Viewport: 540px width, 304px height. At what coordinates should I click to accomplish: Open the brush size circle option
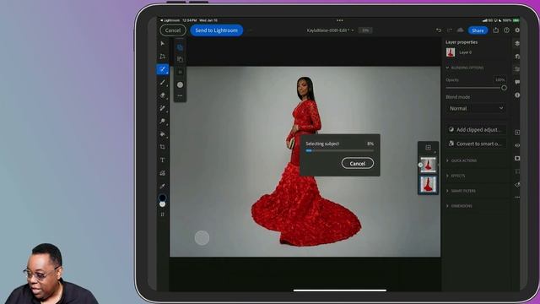pyautogui.click(x=180, y=84)
